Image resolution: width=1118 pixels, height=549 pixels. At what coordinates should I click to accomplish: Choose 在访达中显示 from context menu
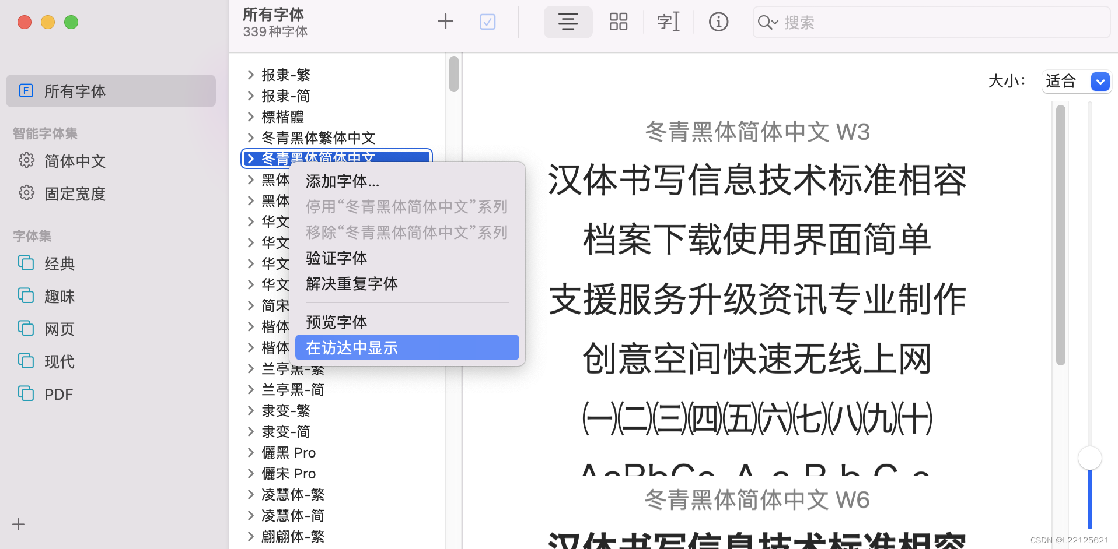351,347
